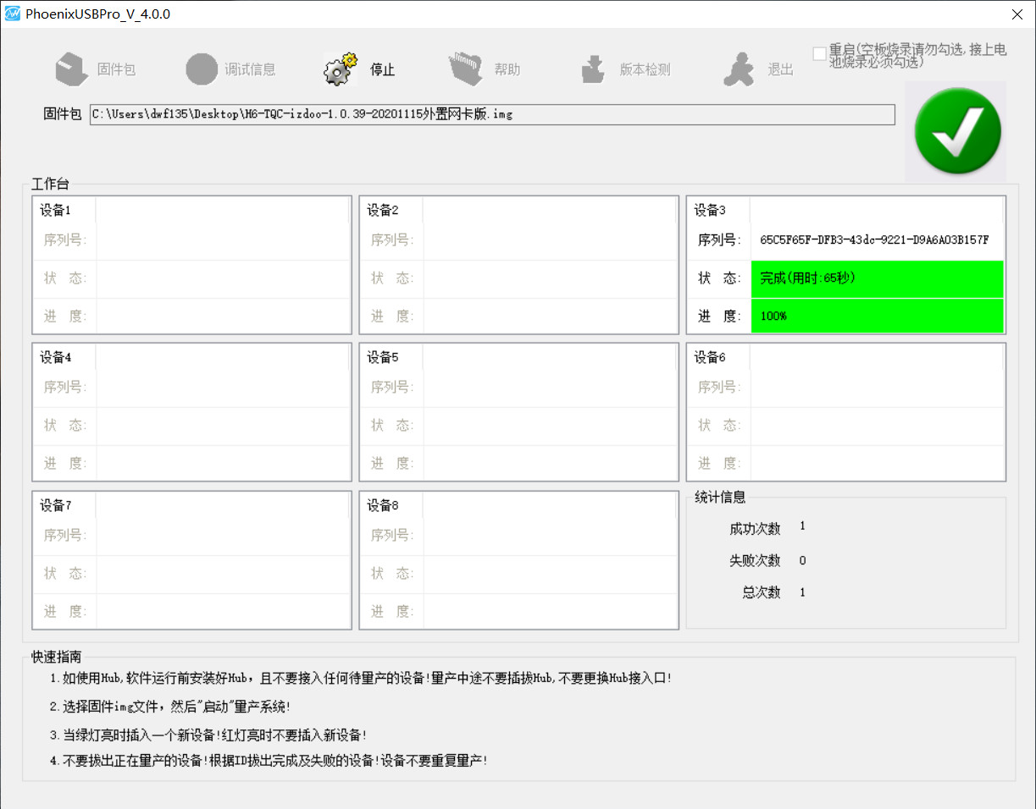Click the 失败次数 failure count value

802,560
